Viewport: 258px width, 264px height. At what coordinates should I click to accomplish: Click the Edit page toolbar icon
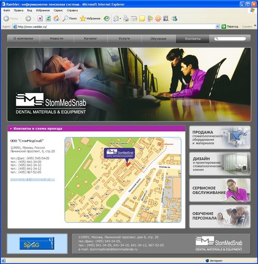pos(134,18)
